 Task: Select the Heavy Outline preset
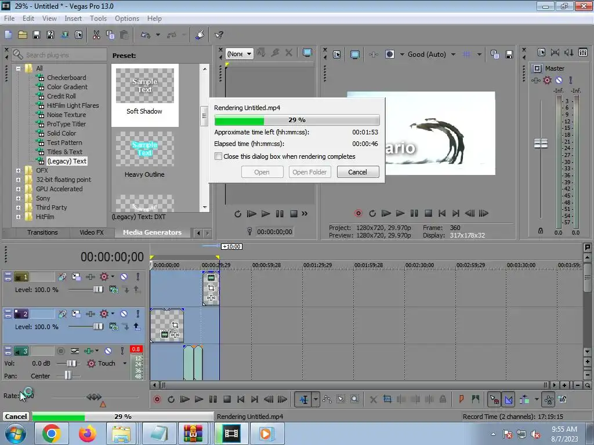point(144,155)
